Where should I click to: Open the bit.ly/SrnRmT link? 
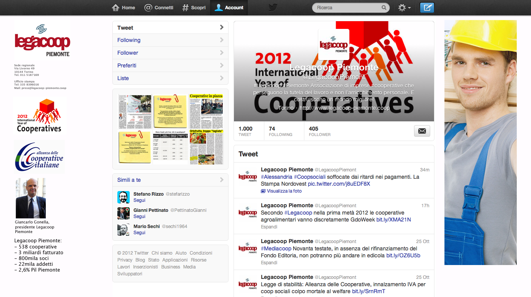coord(369,291)
